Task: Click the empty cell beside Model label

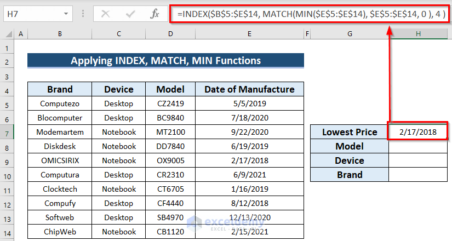Action: (417, 146)
